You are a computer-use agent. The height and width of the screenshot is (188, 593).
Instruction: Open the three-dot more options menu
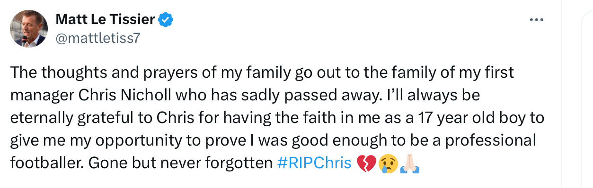point(536,20)
